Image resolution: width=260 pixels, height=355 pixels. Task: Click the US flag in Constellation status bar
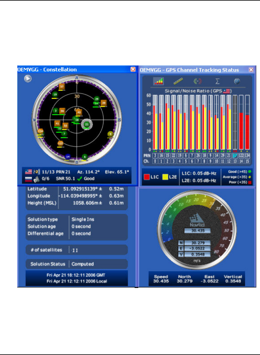[x=28, y=172]
